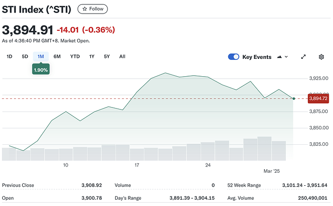The height and width of the screenshot is (206, 333).
Task: Click the Previous Close value 3,908.92
Action: [x=92, y=185]
